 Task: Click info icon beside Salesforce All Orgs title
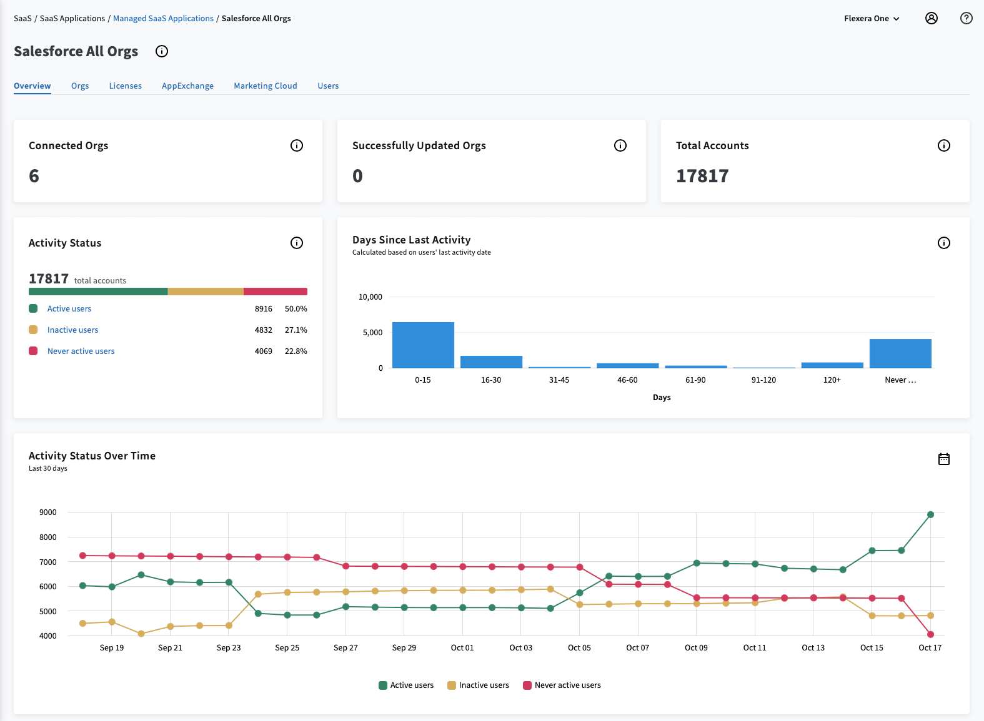coord(162,51)
